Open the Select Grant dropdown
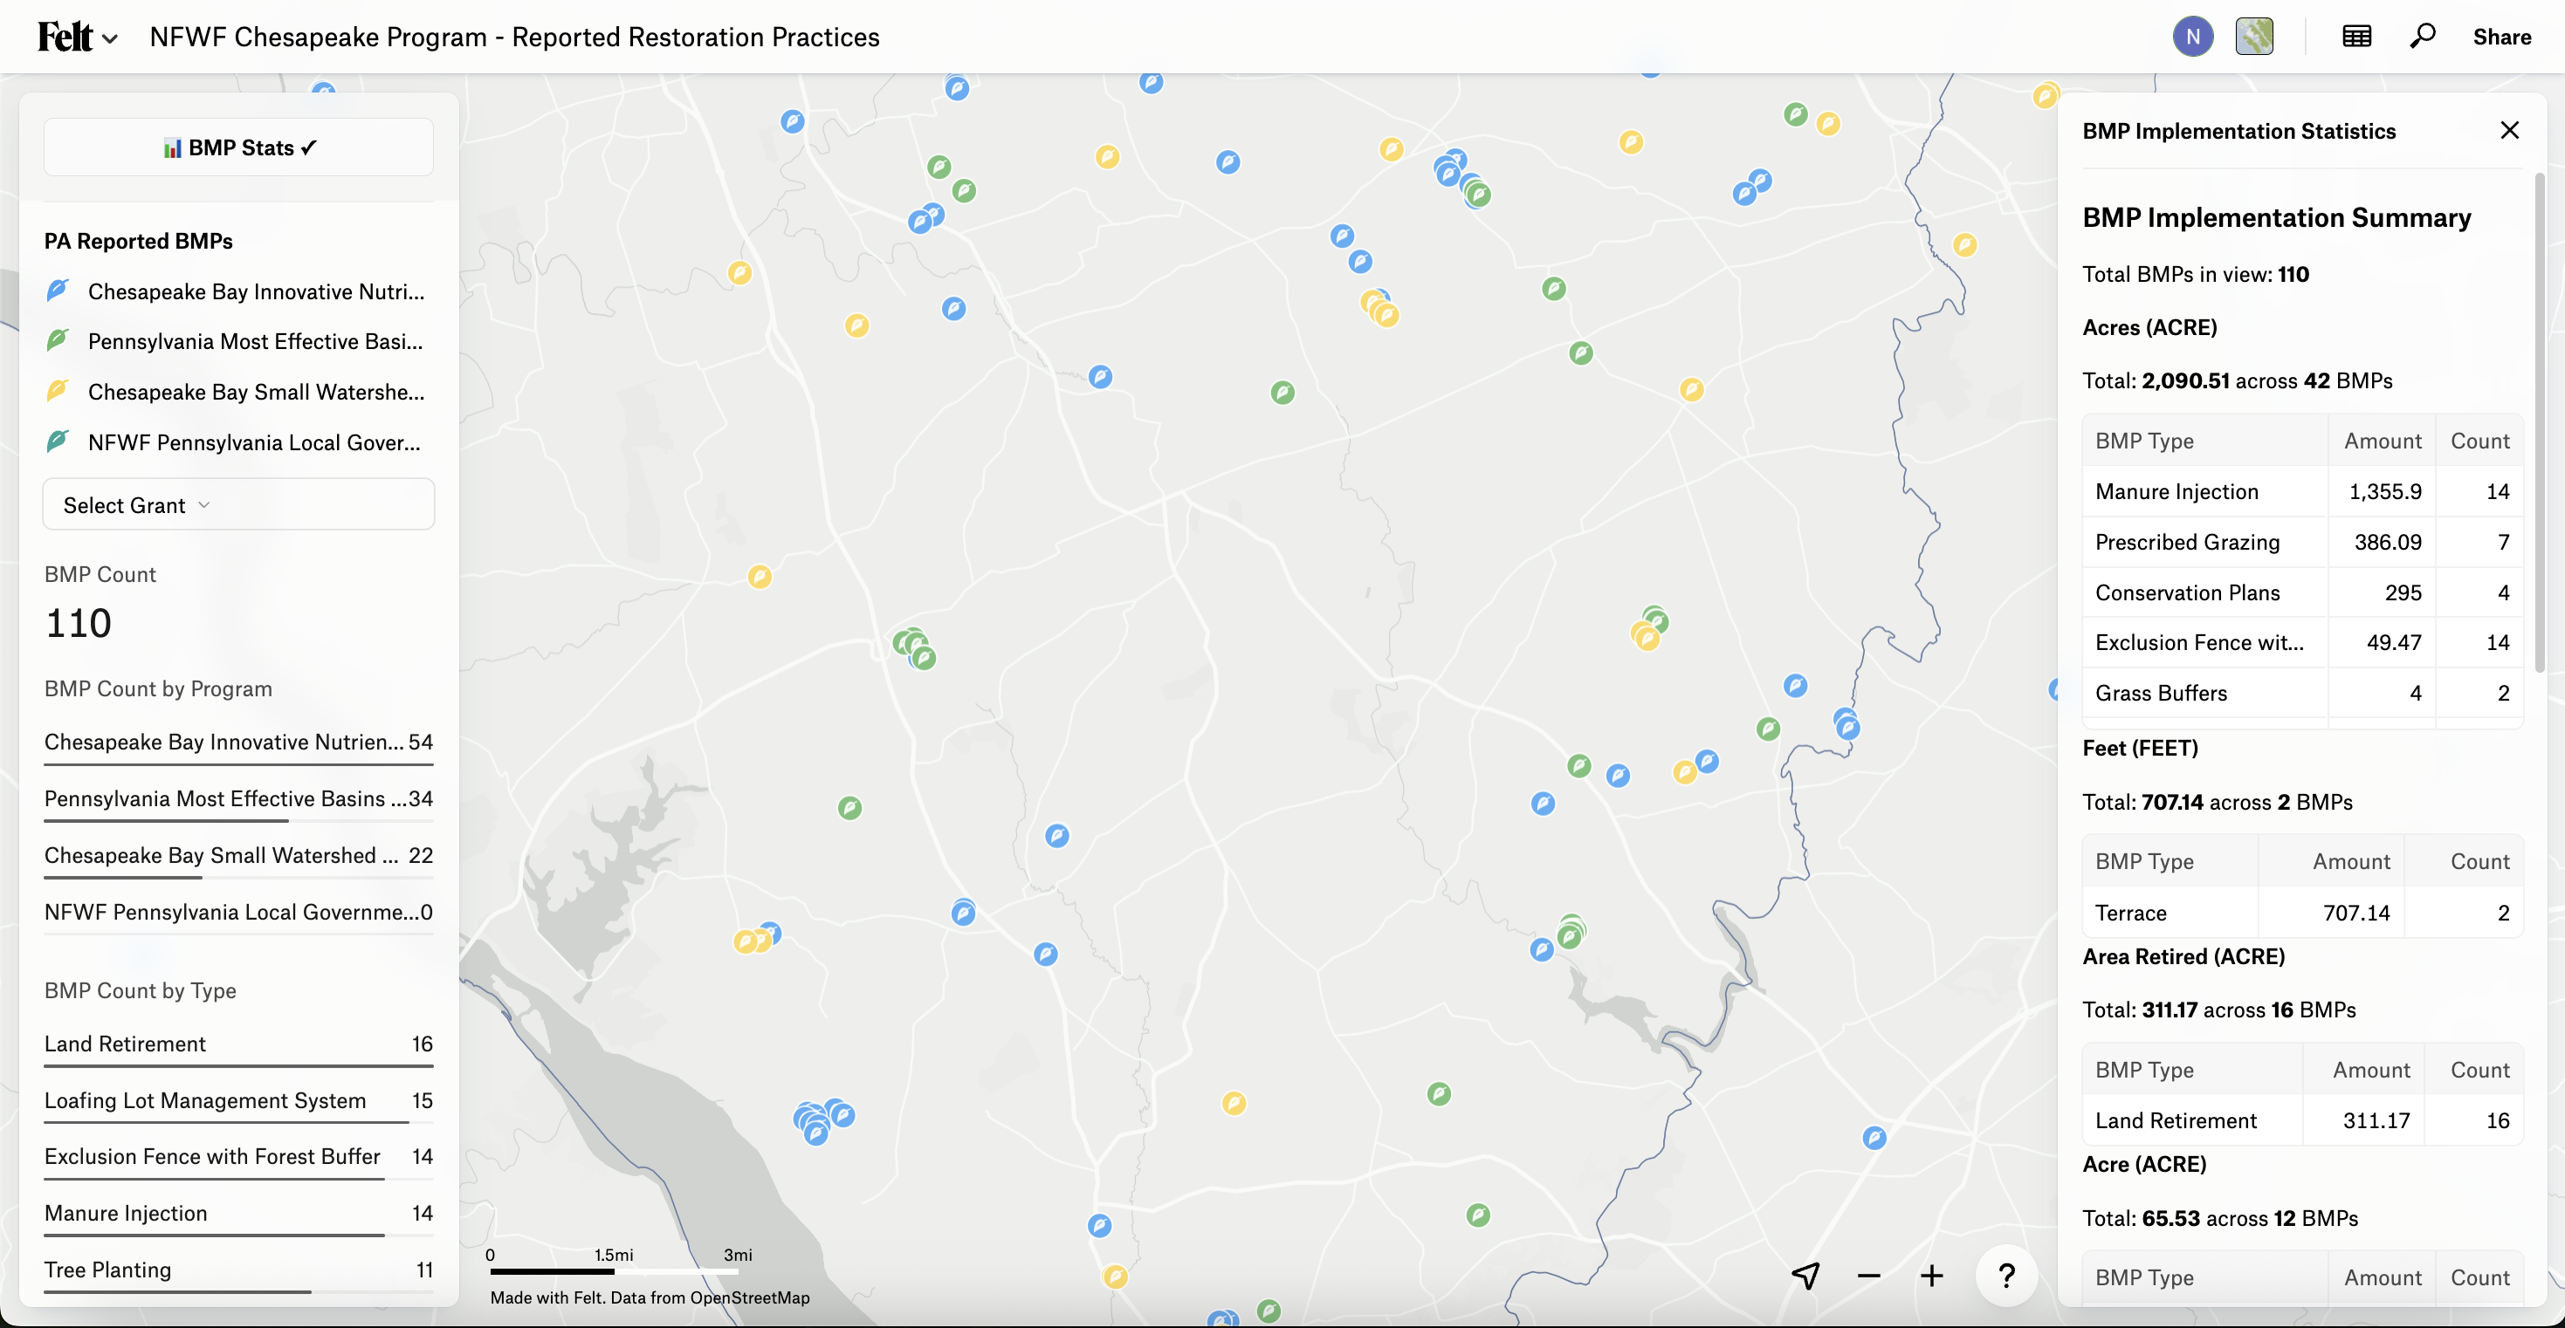The height and width of the screenshot is (1328, 2565). pos(239,504)
